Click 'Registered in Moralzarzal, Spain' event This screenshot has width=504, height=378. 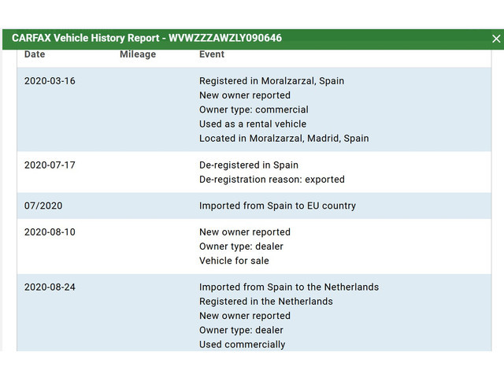click(x=272, y=81)
